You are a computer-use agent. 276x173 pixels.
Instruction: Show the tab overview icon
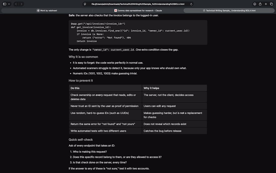[271, 4]
